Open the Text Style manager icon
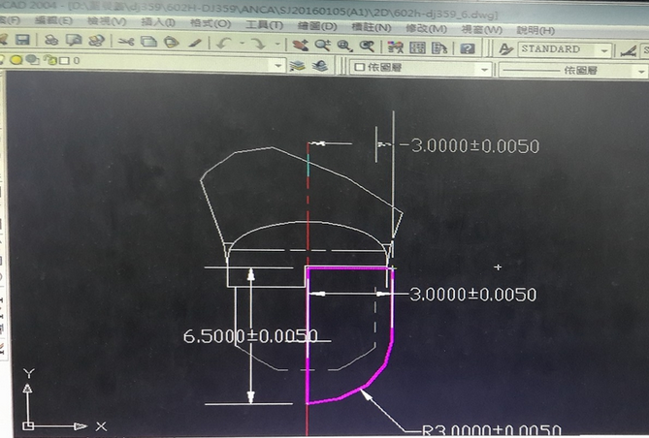The width and height of the screenshot is (649, 438). (506, 48)
